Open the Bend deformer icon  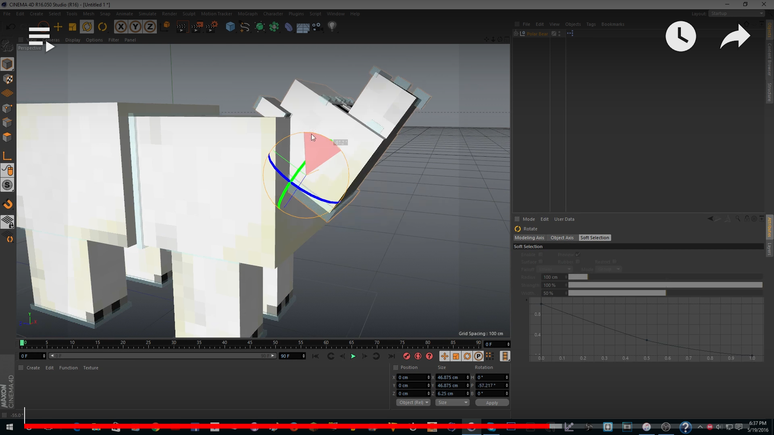(x=289, y=27)
